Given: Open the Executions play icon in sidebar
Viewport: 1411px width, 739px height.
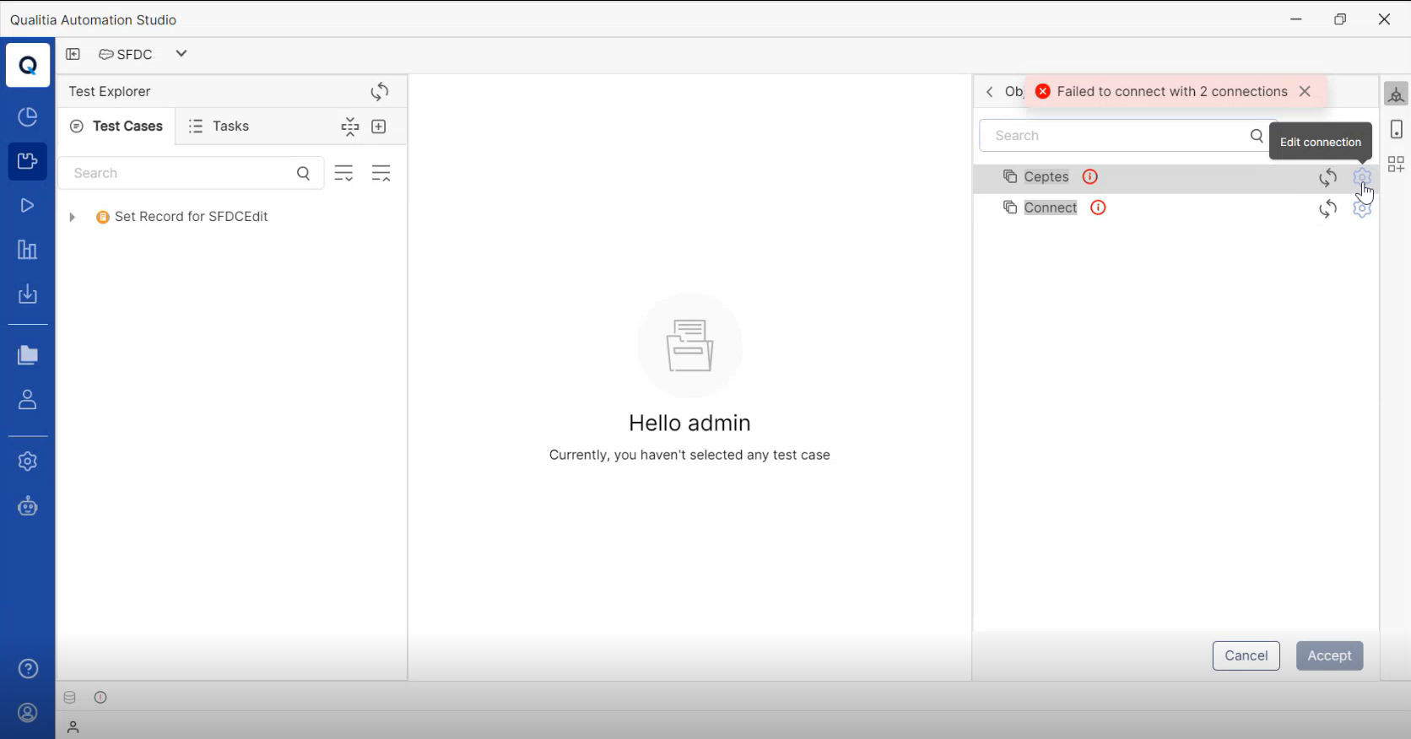Looking at the screenshot, I should [x=27, y=206].
